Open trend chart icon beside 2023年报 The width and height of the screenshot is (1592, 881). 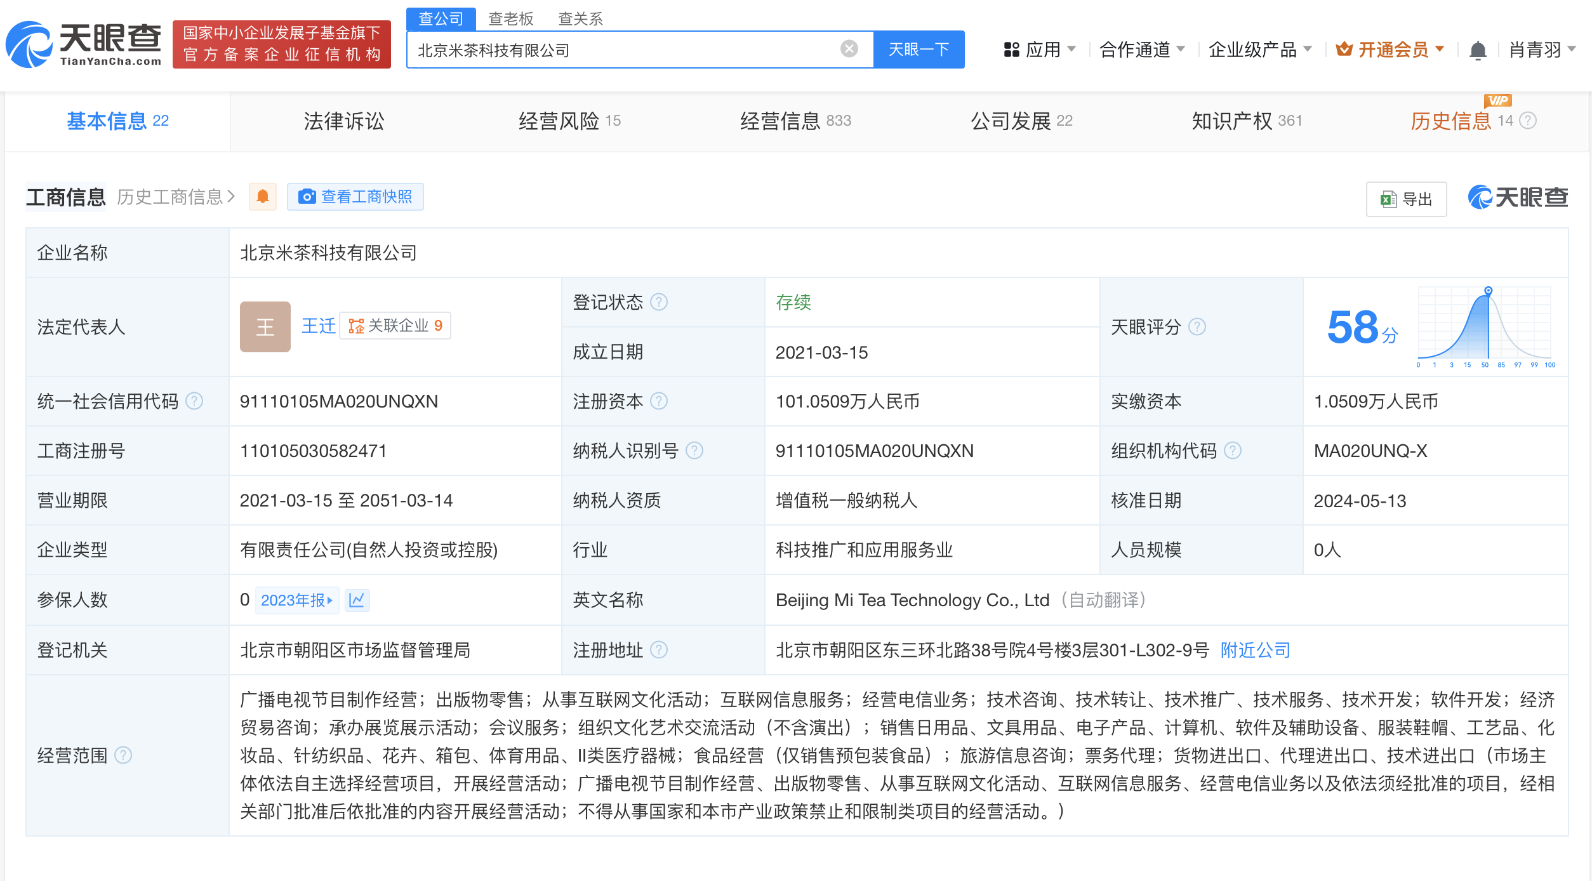click(x=357, y=600)
